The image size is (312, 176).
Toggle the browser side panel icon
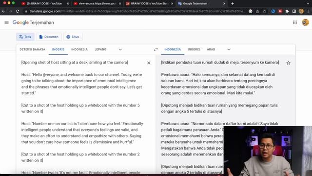pos(294,11)
